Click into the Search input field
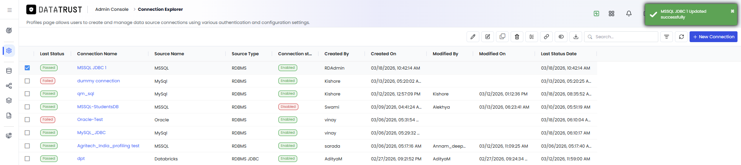 (621, 37)
